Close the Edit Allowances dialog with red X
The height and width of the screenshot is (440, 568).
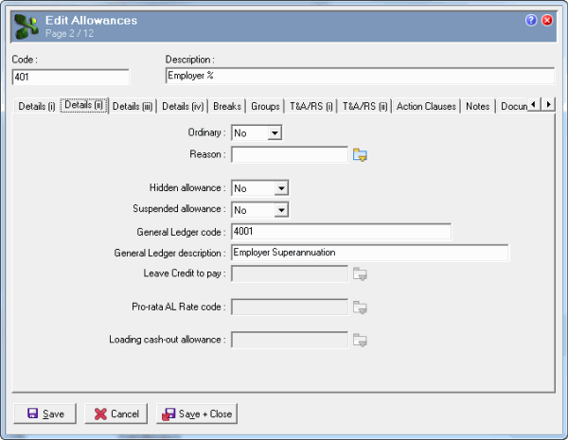point(547,20)
